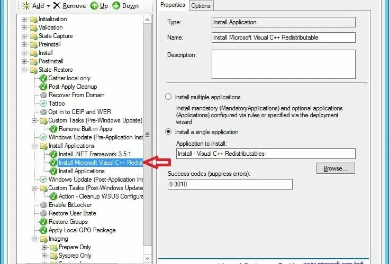Click green check icon of Gather local only
The width and height of the screenshot is (389, 264).
pos(43,78)
